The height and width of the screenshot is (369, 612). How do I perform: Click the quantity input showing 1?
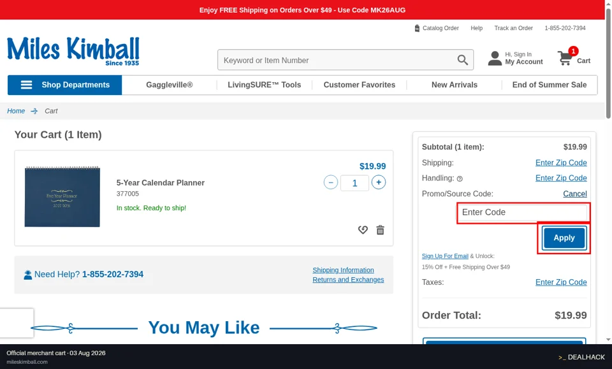click(354, 183)
